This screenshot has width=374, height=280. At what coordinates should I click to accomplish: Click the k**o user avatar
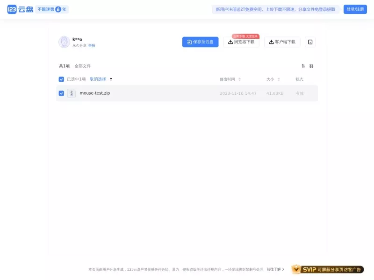64,42
